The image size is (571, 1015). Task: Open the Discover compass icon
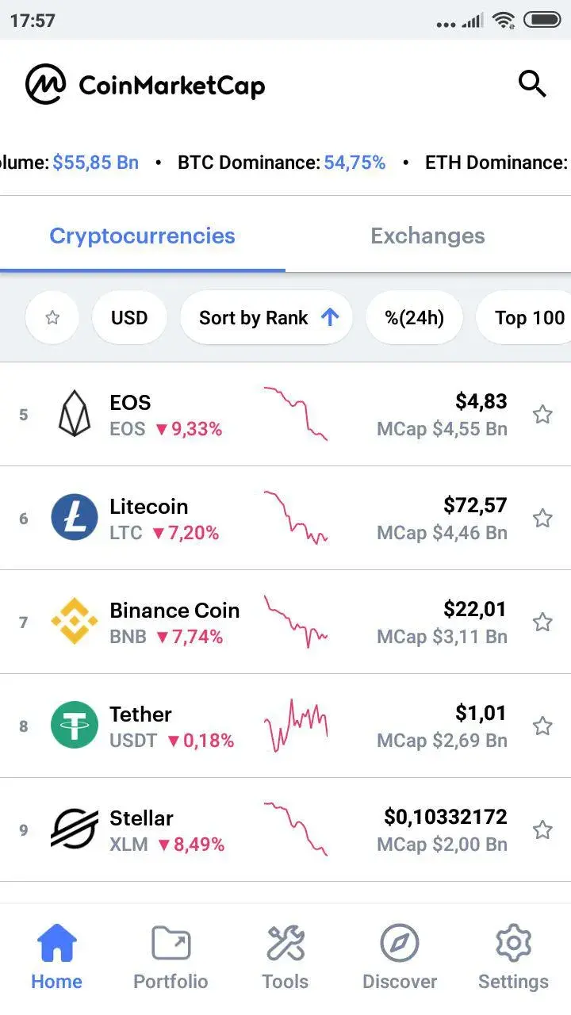click(x=400, y=944)
